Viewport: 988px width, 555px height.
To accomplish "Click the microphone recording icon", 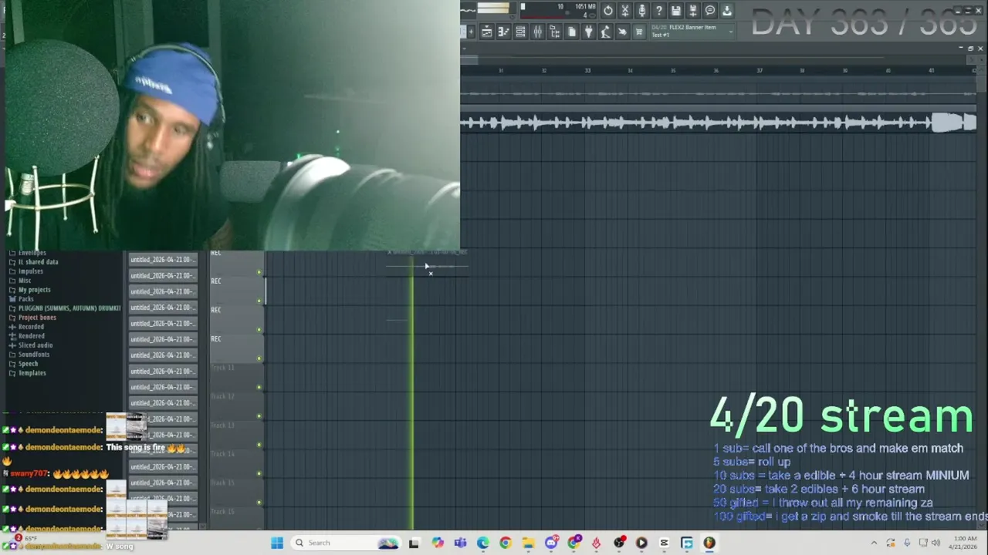I will pyautogui.click(x=642, y=10).
